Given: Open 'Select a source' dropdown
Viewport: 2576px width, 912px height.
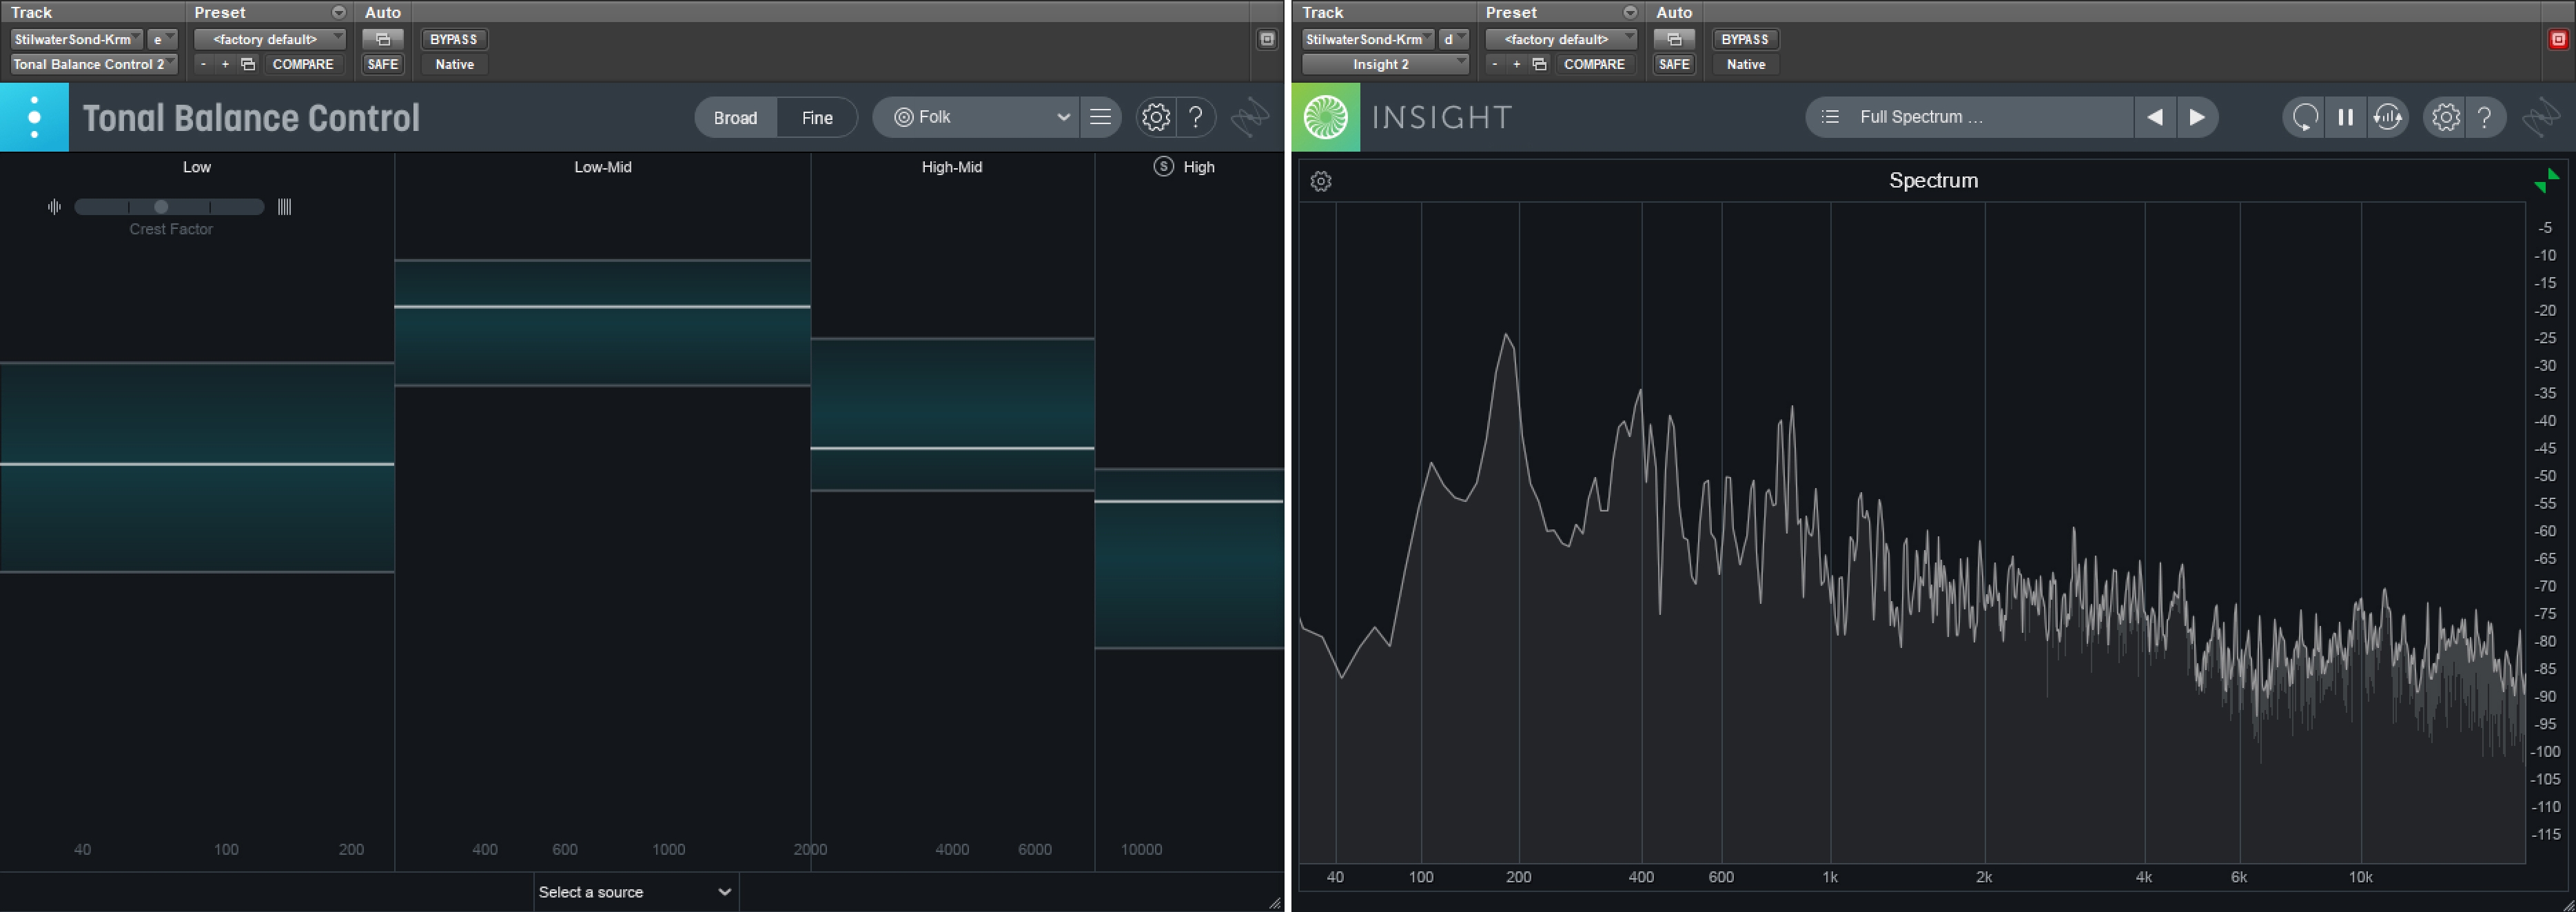Looking at the screenshot, I should pyautogui.click(x=636, y=892).
